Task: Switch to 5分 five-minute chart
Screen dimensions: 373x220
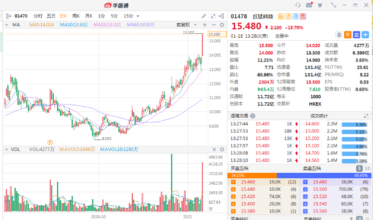Action: click(x=114, y=16)
